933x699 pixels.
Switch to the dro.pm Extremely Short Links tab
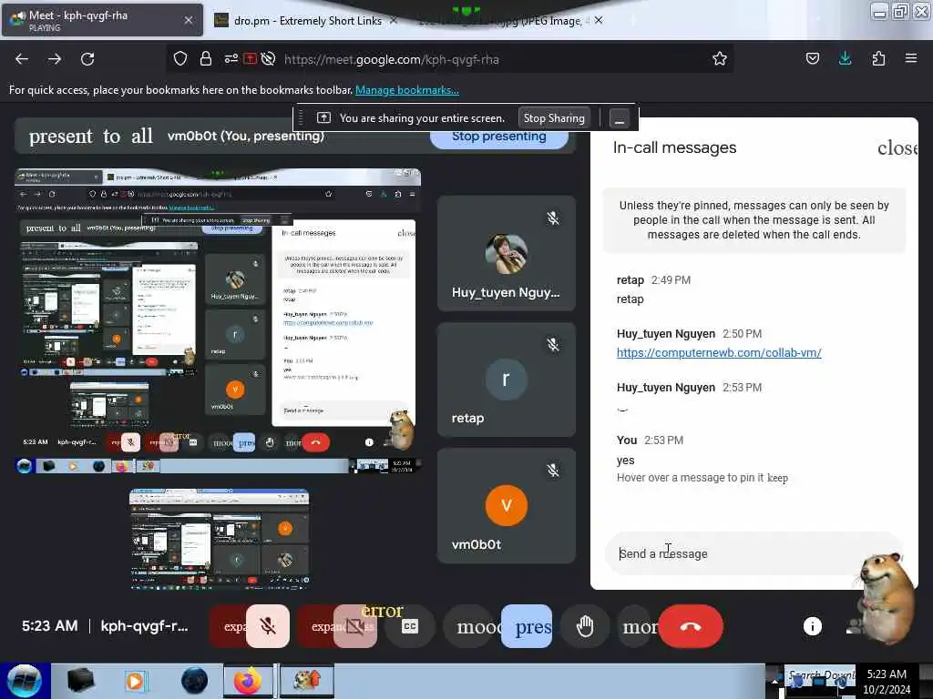click(x=308, y=21)
